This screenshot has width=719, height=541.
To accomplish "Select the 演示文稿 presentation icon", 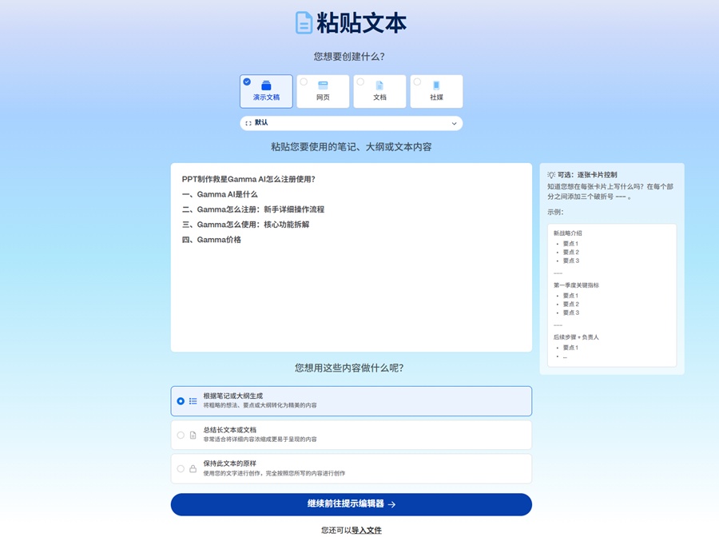I will [266, 85].
